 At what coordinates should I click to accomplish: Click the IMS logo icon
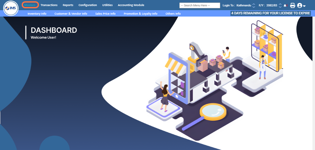pos(11,9)
